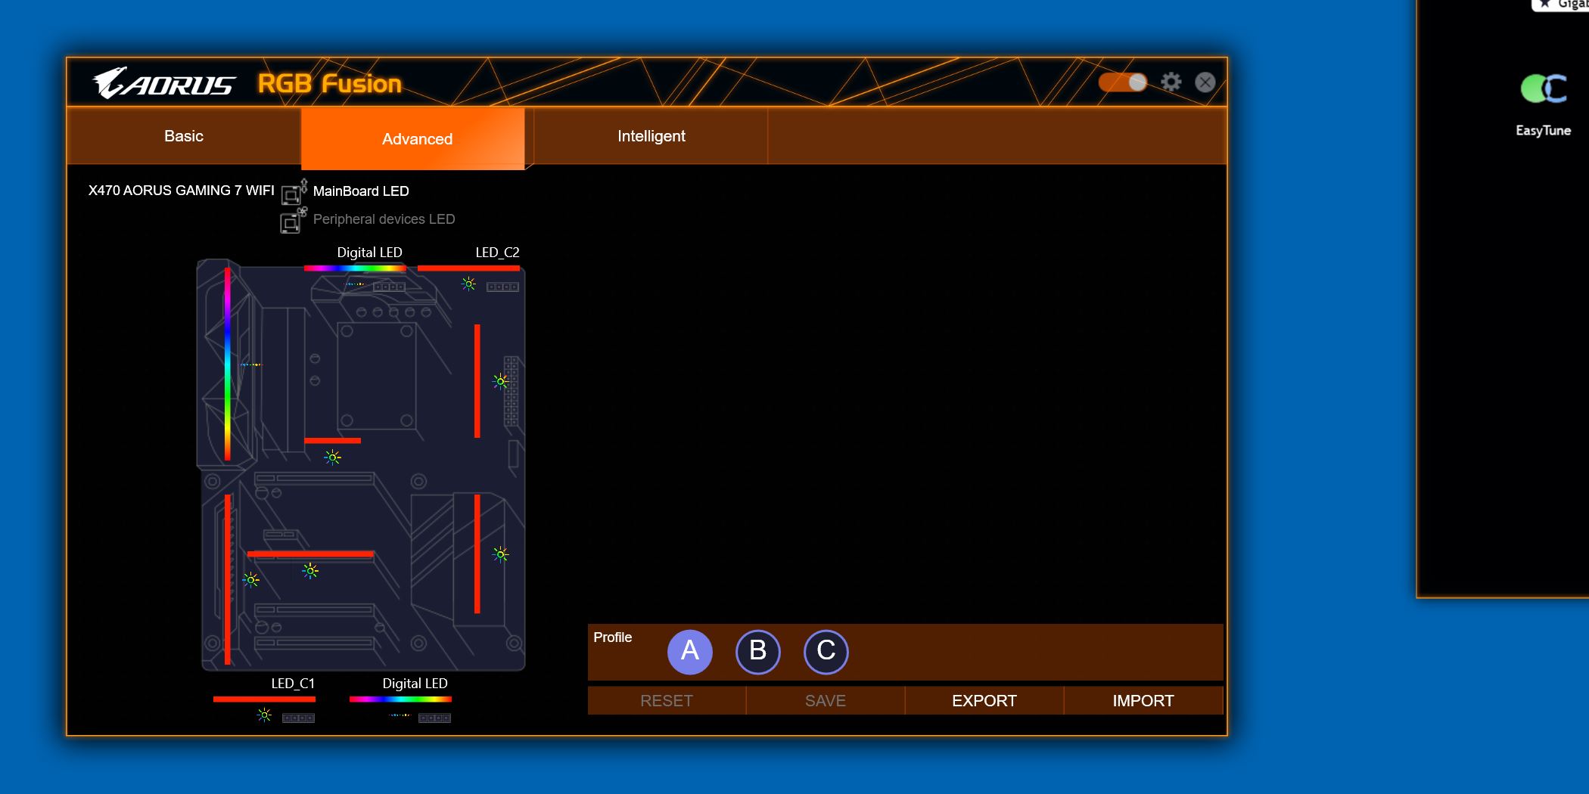The width and height of the screenshot is (1589, 794).
Task: Click the LED_C1 label
Action: tap(293, 684)
